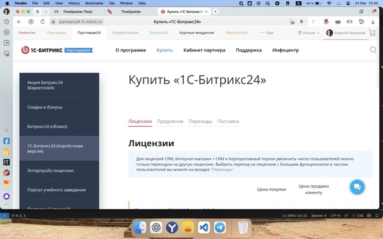The height and width of the screenshot is (239, 383).
Task: Expand the Ещё more sections menu
Action: point(266,33)
